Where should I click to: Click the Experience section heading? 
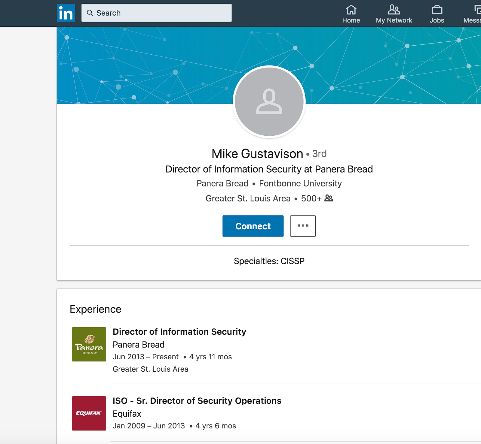click(96, 309)
